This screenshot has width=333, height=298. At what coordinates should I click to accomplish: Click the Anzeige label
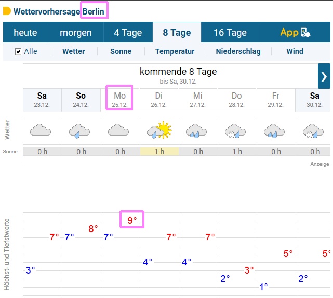coord(319,164)
